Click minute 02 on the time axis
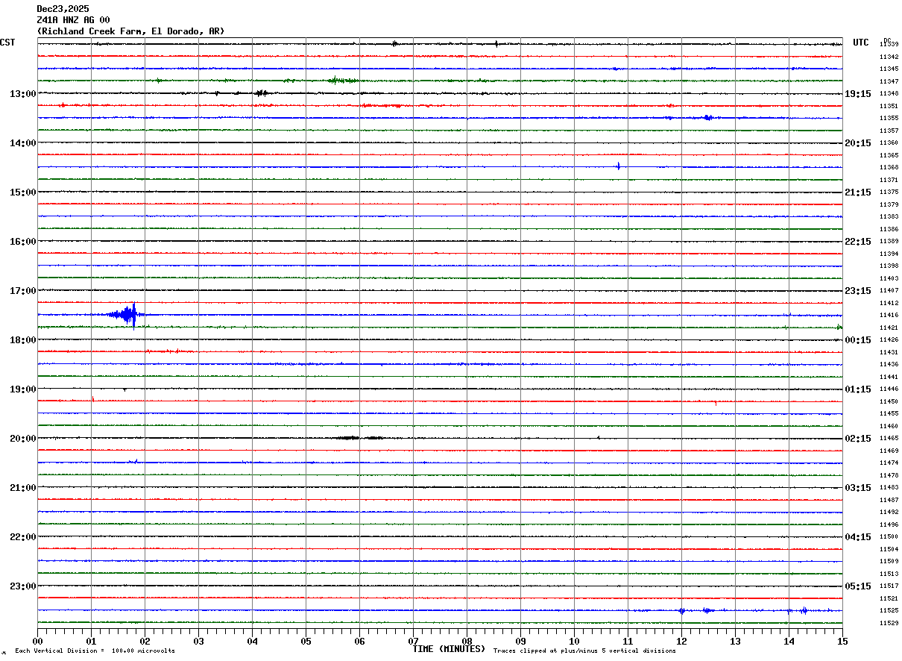 (x=145, y=641)
